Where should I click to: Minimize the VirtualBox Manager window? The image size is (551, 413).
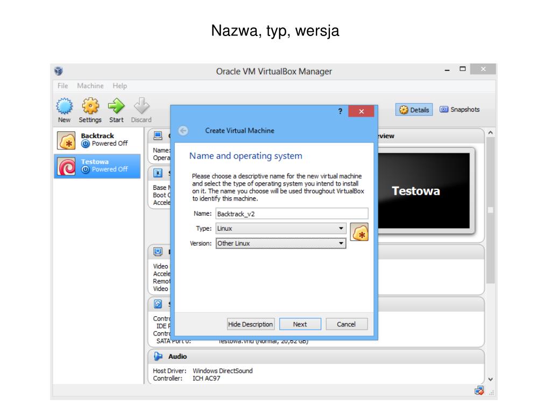(x=447, y=69)
